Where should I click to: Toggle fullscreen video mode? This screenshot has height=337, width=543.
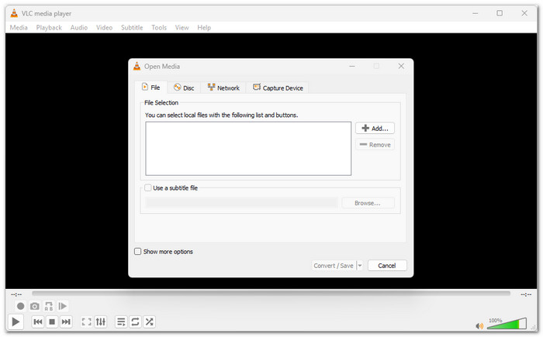pos(86,322)
